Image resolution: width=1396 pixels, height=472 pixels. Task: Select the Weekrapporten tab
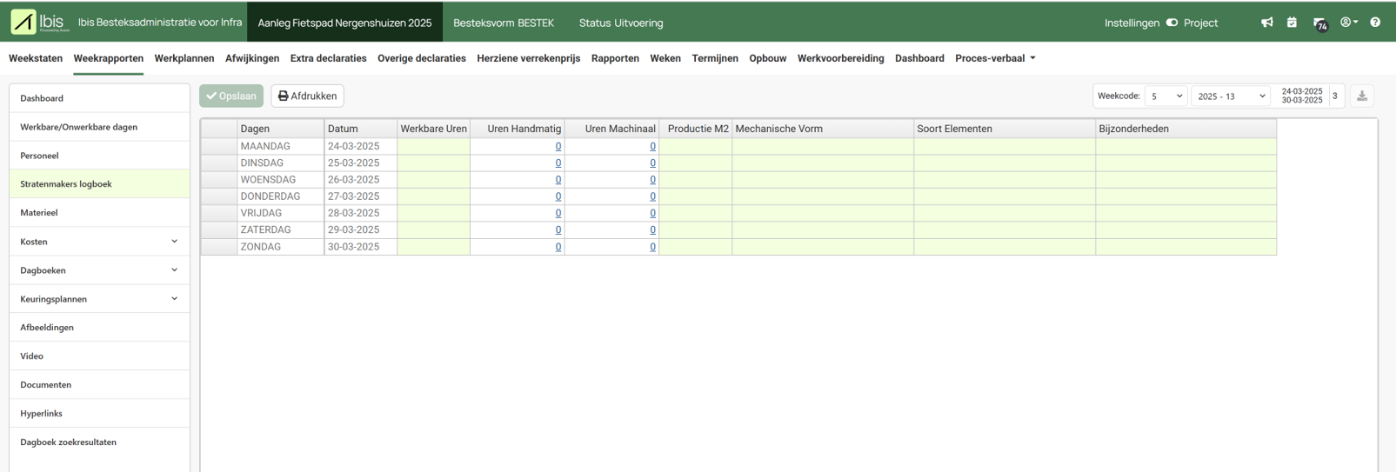109,58
